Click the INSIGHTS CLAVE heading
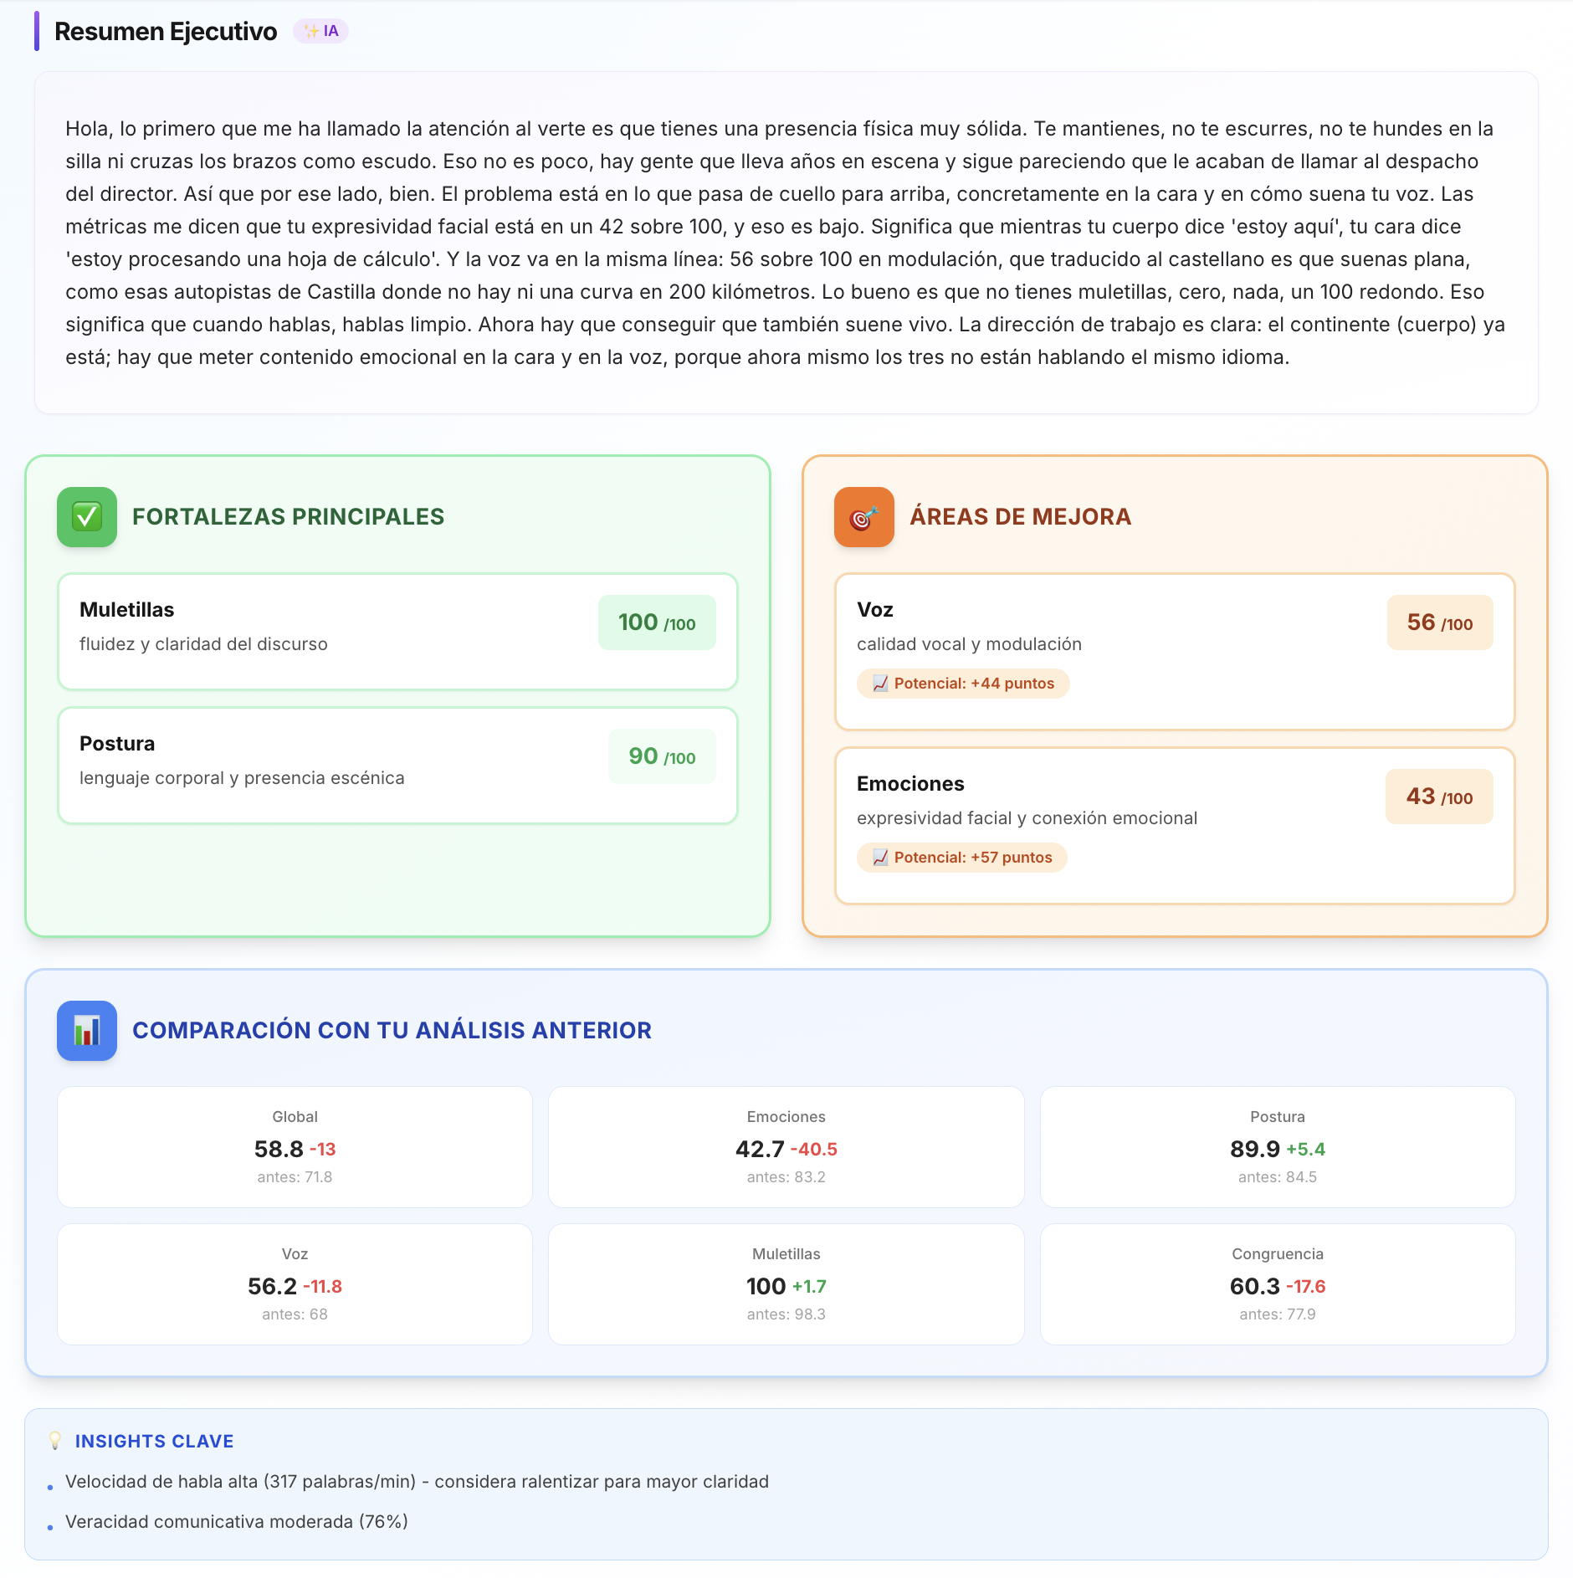The width and height of the screenshot is (1573, 1578). click(155, 1441)
